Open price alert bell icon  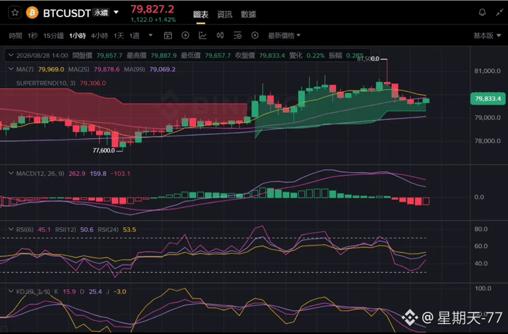click(482, 13)
